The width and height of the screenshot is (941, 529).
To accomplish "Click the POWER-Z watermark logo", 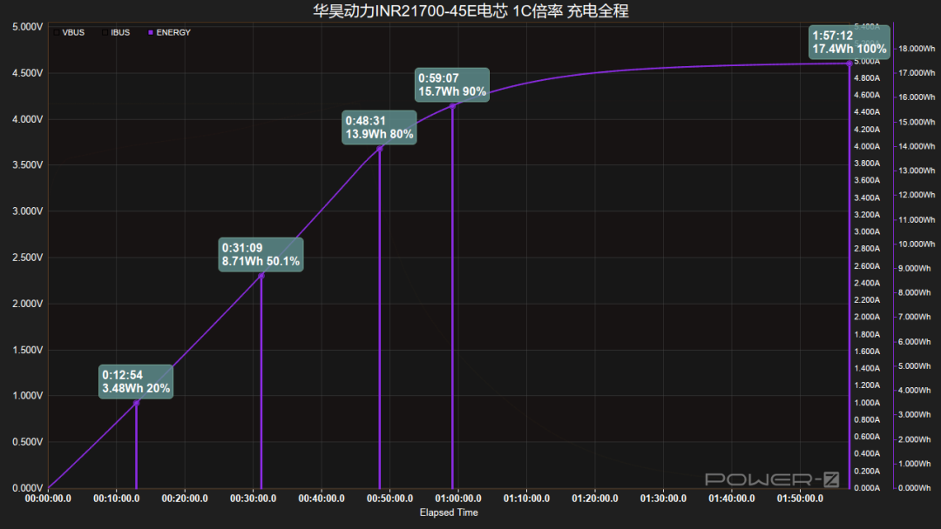I will click(772, 479).
